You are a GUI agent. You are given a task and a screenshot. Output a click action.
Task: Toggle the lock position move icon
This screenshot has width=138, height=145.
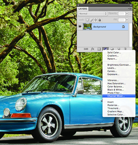(x=96, y=20)
